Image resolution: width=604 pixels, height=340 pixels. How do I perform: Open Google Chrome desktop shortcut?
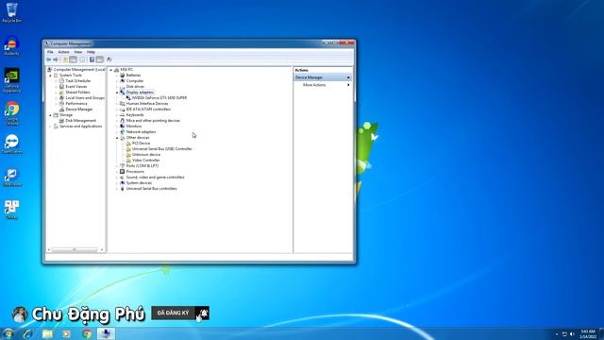[x=11, y=113]
